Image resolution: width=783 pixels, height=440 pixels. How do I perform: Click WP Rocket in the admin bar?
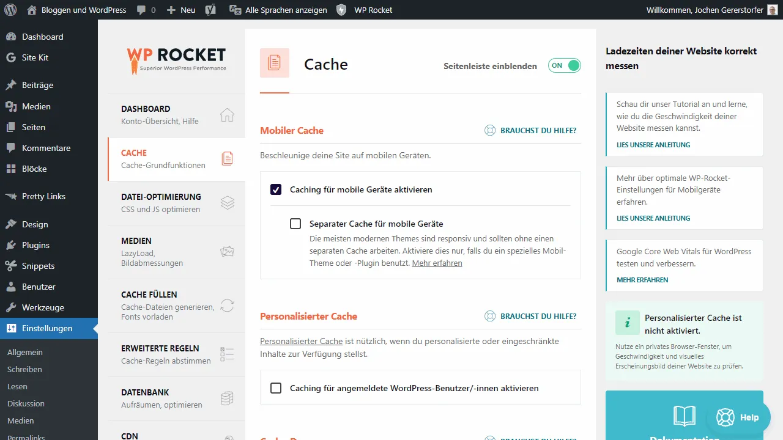point(373,10)
